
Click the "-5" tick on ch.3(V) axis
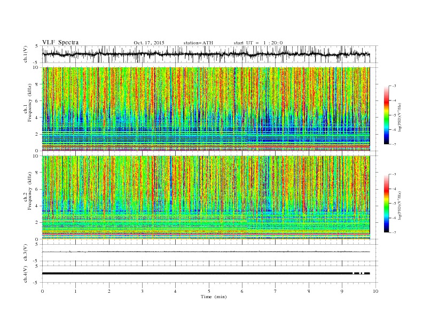click(x=36, y=261)
